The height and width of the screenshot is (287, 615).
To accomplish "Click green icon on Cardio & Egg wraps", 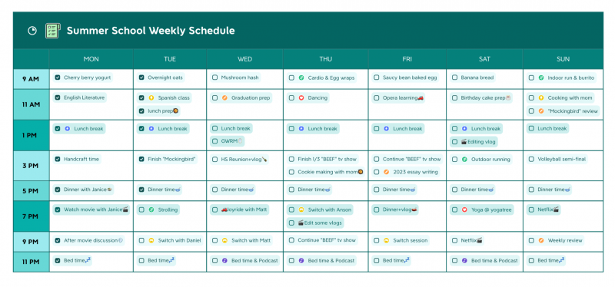I will click(x=301, y=78).
